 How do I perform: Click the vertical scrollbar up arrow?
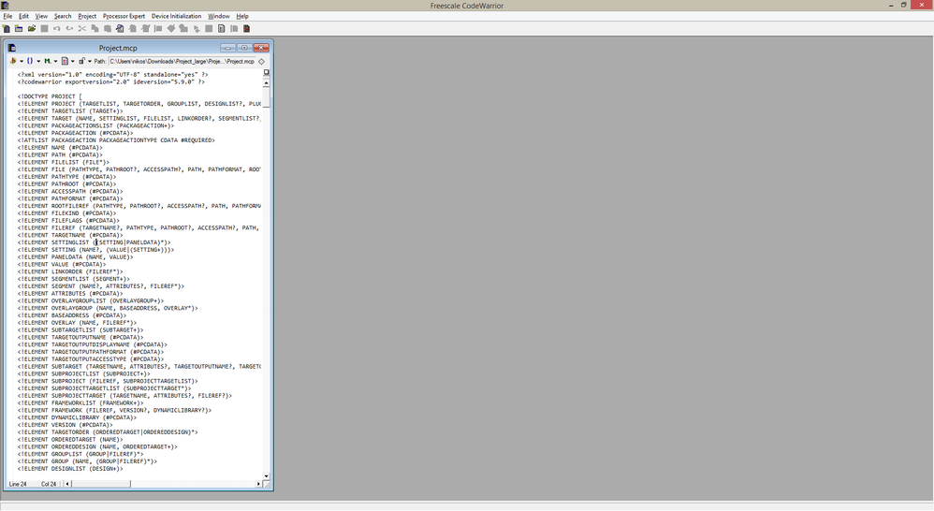[x=267, y=83]
